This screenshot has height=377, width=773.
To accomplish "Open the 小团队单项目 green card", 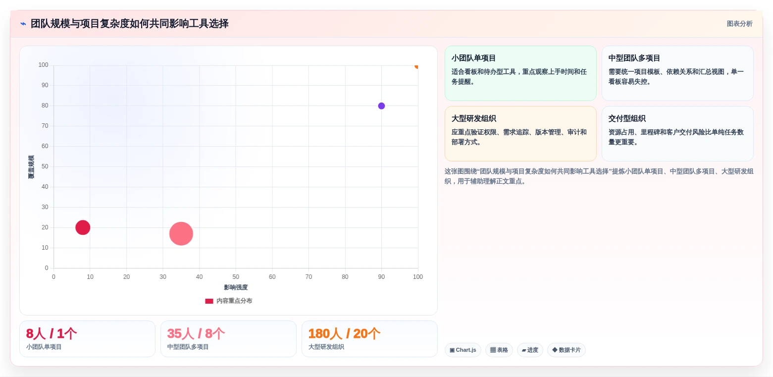I will 520,73.
